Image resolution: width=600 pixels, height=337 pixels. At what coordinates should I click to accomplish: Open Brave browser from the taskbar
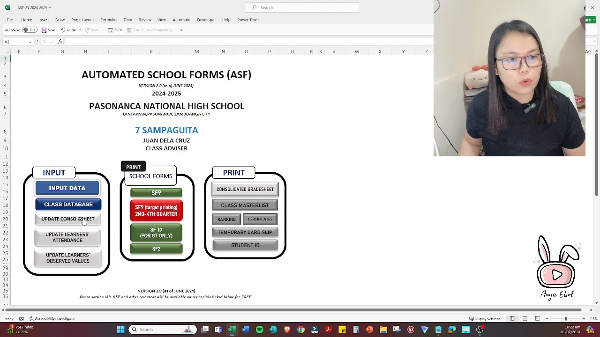(287, 330)
